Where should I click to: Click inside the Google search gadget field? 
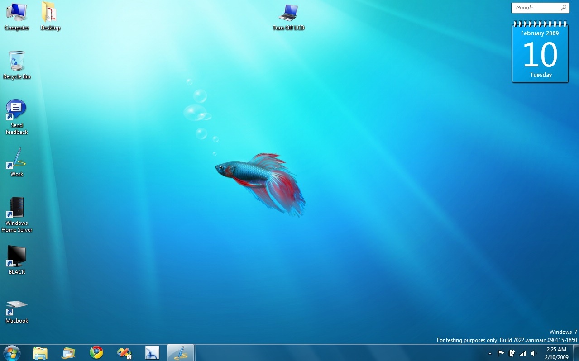coord(536,8)
